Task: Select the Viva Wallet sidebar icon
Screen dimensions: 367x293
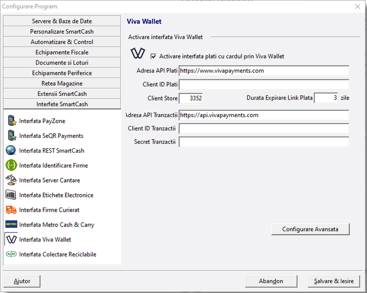Action: point(11,239)
